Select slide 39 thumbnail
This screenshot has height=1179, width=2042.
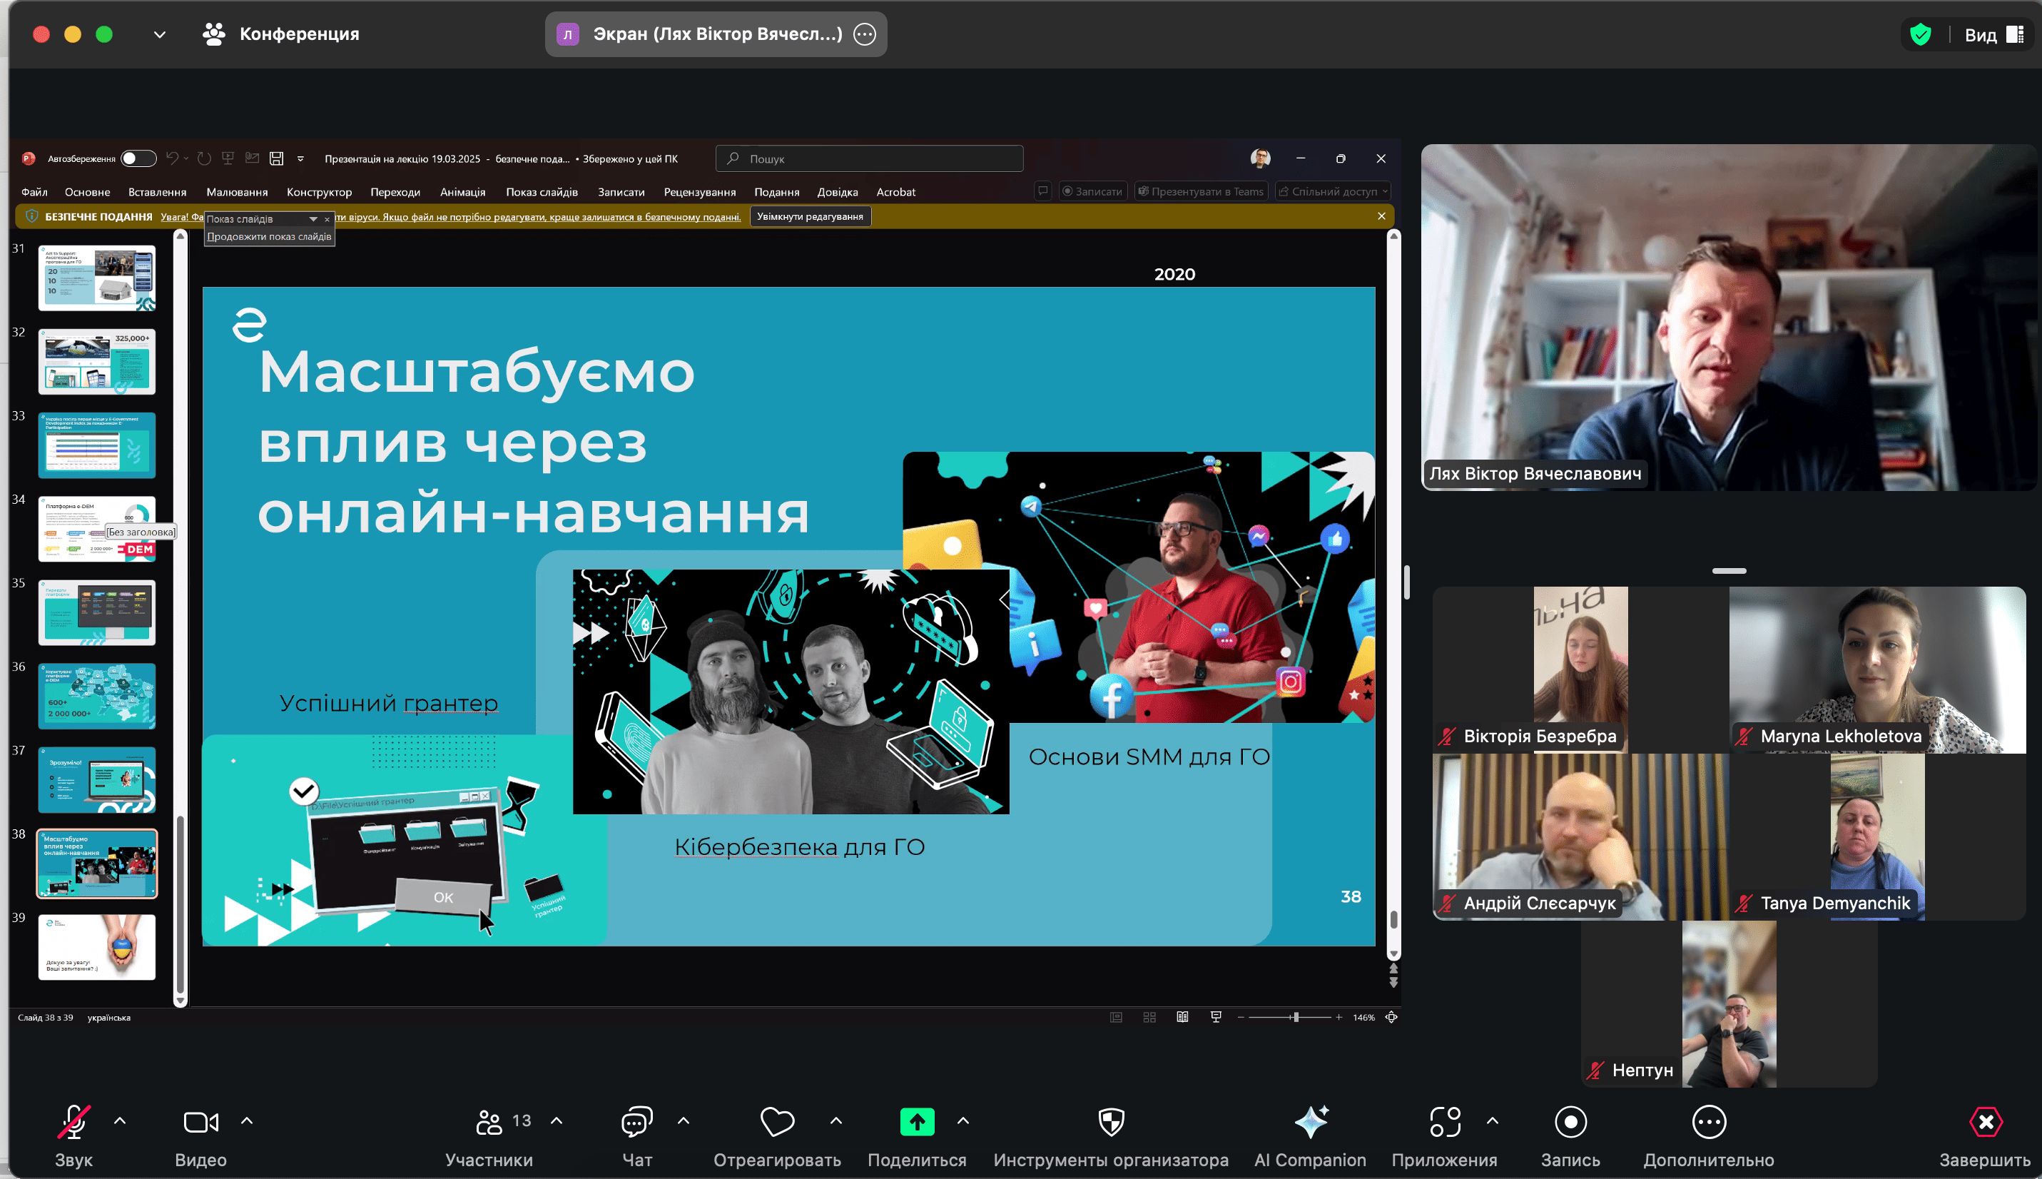click(96, 946)
